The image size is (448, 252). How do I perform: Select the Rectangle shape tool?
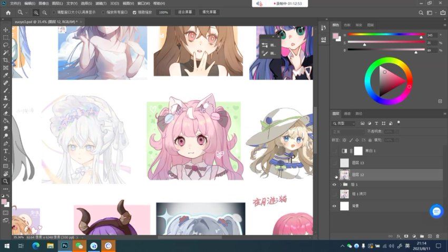(5, 166)
